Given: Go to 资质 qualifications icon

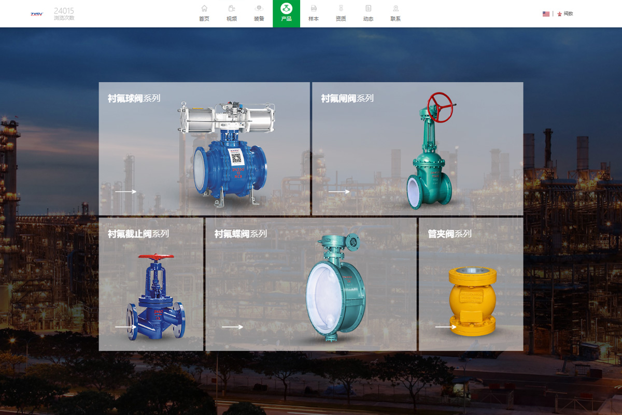Looking at the screenshot, I should coord(341,9).
